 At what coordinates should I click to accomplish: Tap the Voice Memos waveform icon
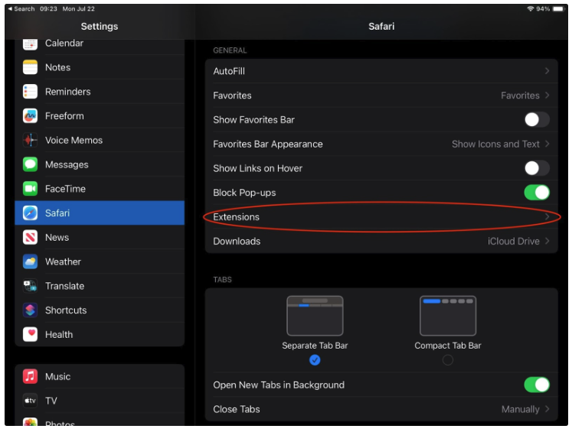click(30, 140)
